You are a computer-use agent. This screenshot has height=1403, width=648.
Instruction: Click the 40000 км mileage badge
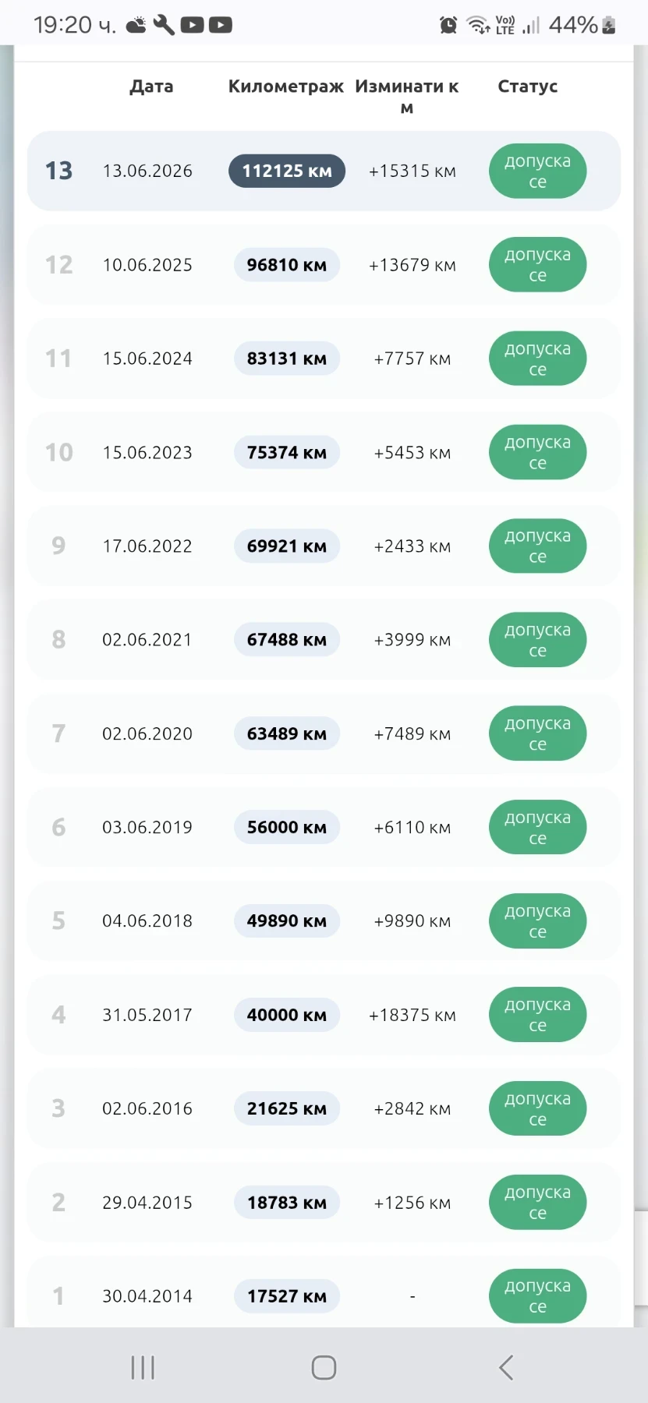pyautogui.click(x=287, y=1015)
